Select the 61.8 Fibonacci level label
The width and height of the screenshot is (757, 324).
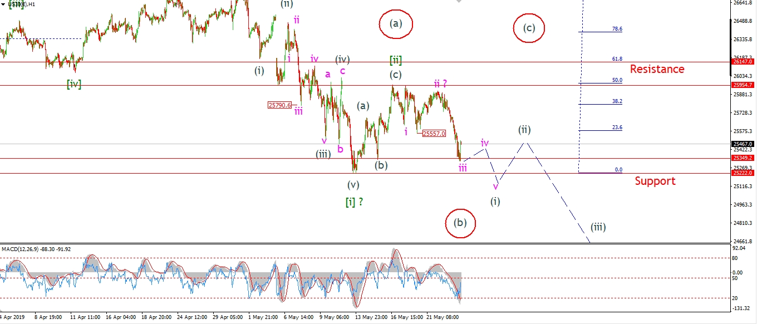click(x=617, y=58)
